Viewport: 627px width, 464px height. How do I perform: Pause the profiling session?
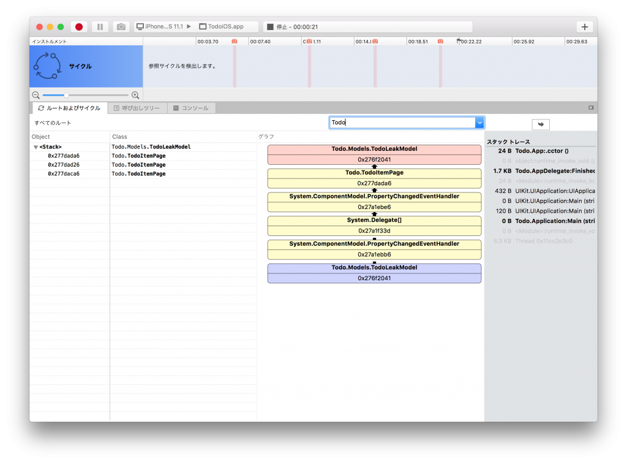coord(100,27)
